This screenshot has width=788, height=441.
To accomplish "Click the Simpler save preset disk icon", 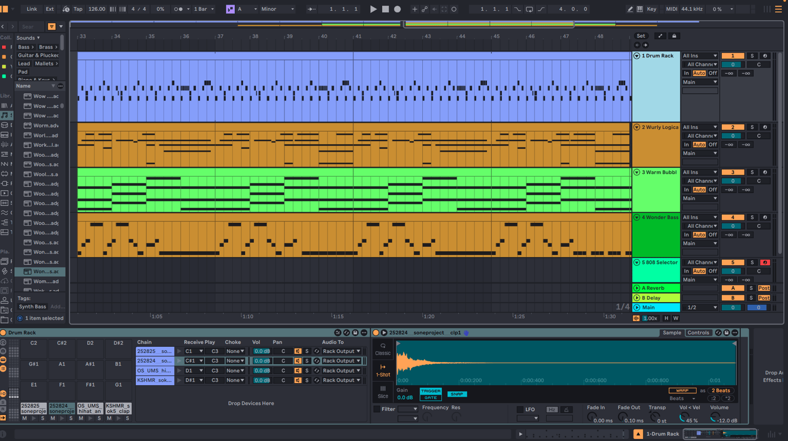I will coord(726,333).
